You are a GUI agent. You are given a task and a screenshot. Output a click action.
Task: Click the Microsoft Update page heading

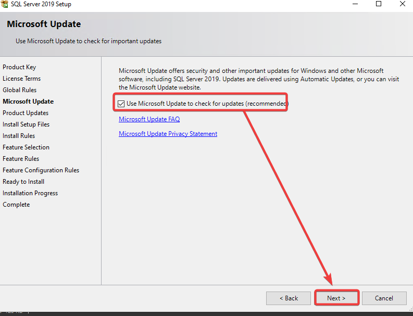pyautogui.click(x=44, y=24)
